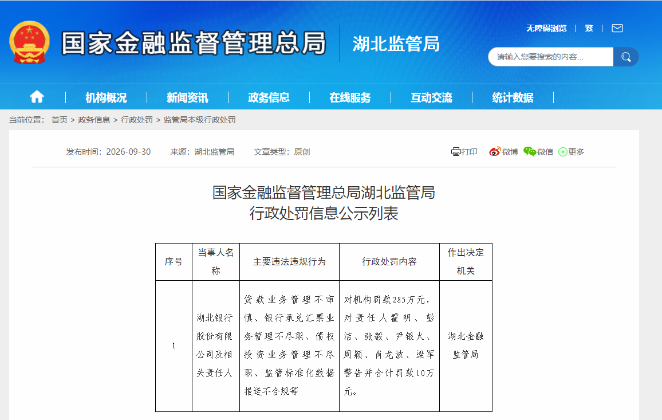The width and height of the screenshot is (662, 420).
Task: Click cell 湖北银行股份有限公司及相关责任人
Action: tap(216, 346)
